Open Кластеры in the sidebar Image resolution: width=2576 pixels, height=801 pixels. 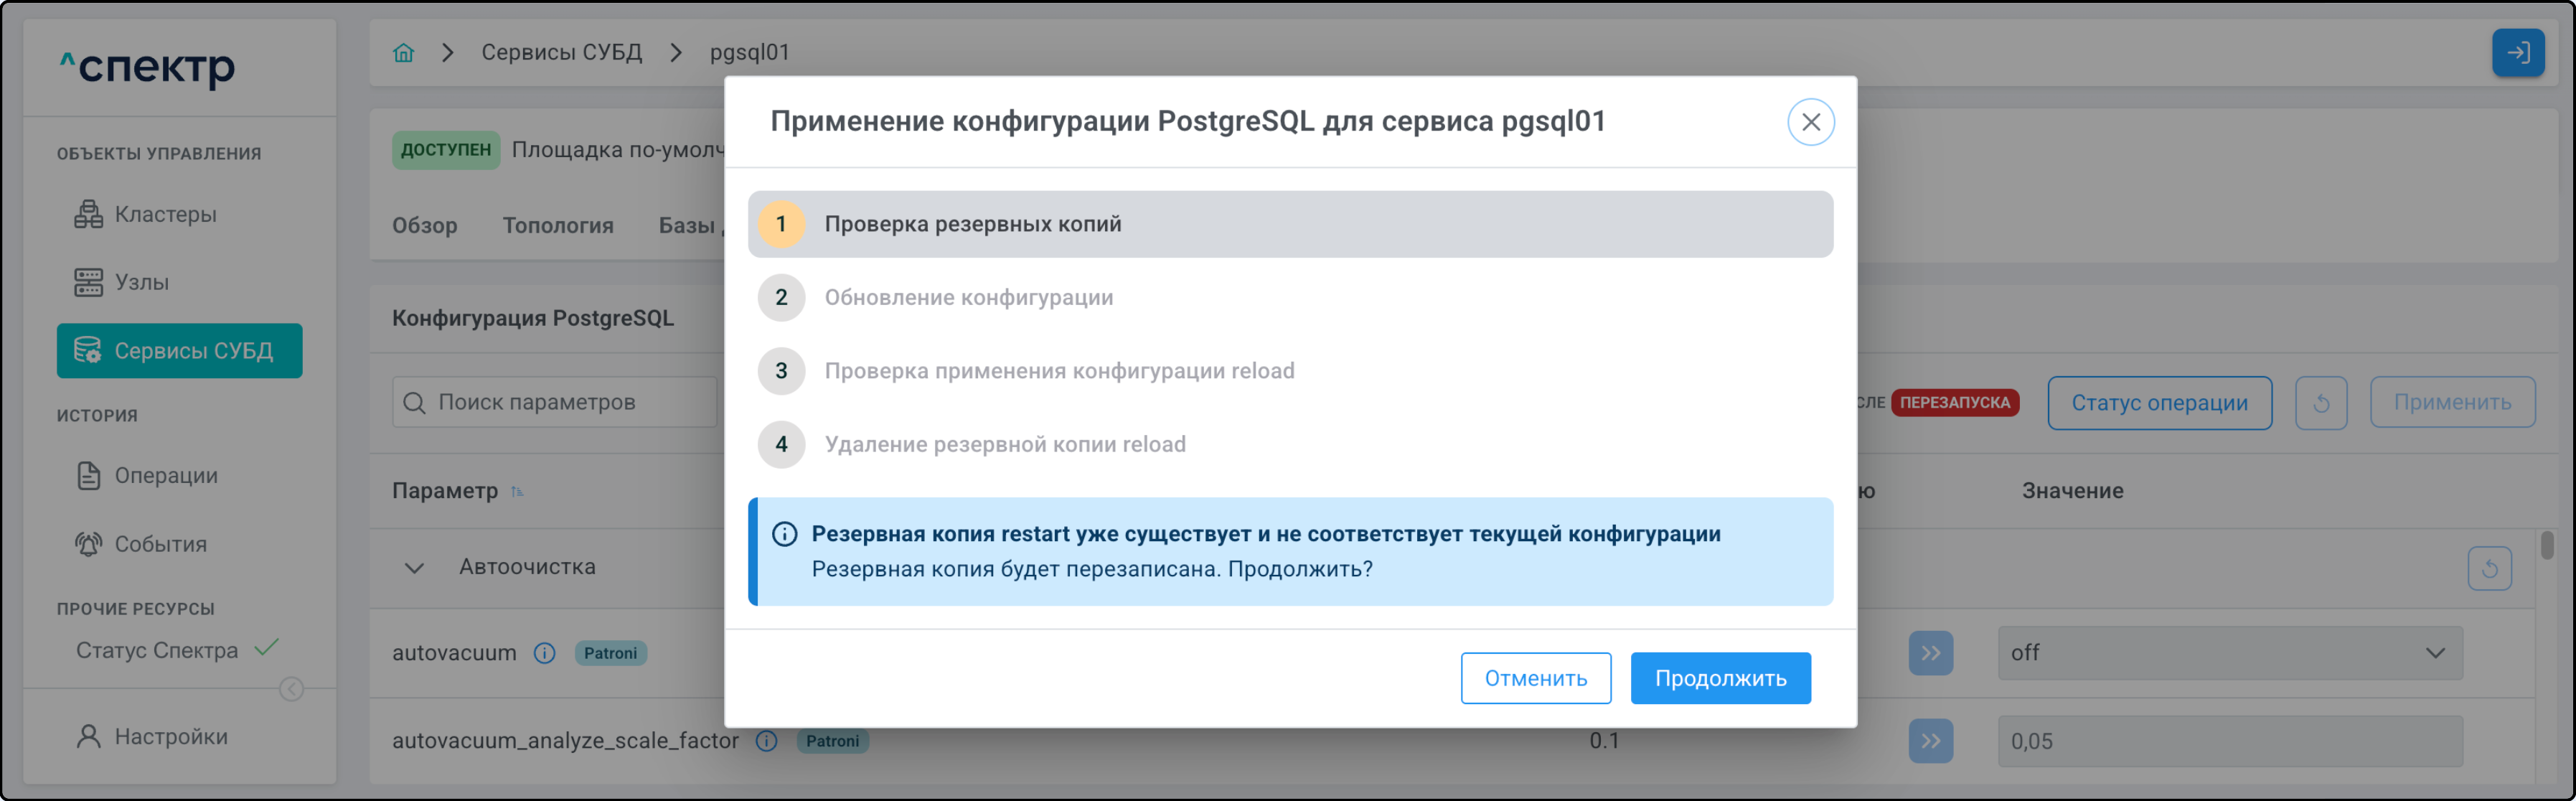point(165,214)
